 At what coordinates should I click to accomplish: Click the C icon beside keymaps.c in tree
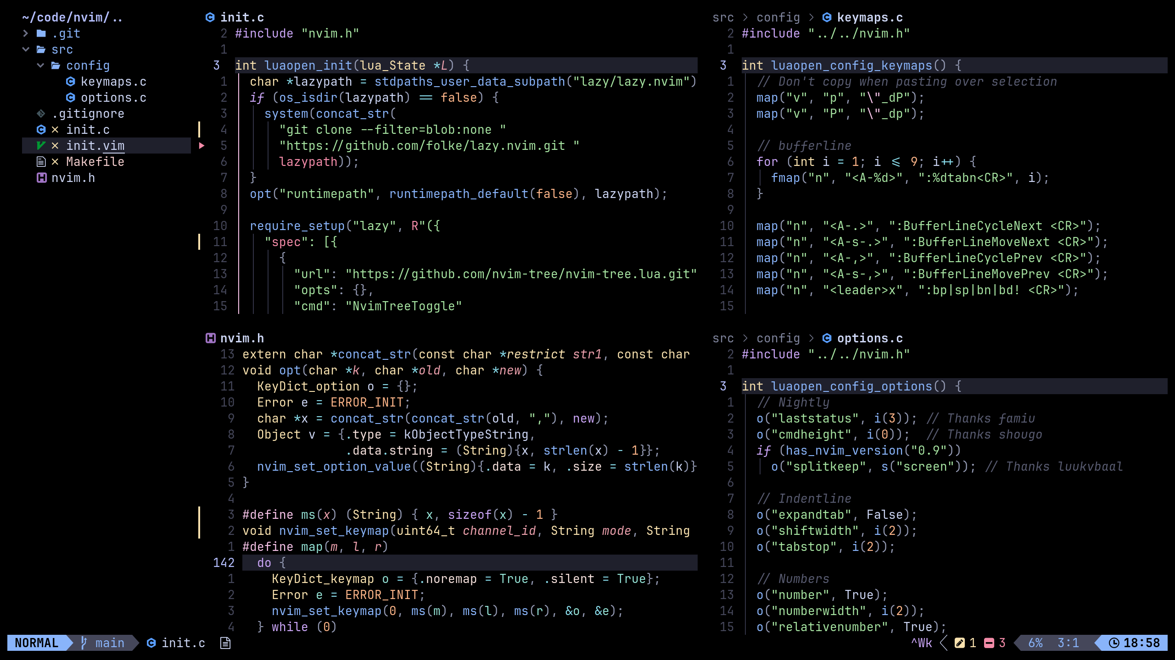click(x=70, y=82)
